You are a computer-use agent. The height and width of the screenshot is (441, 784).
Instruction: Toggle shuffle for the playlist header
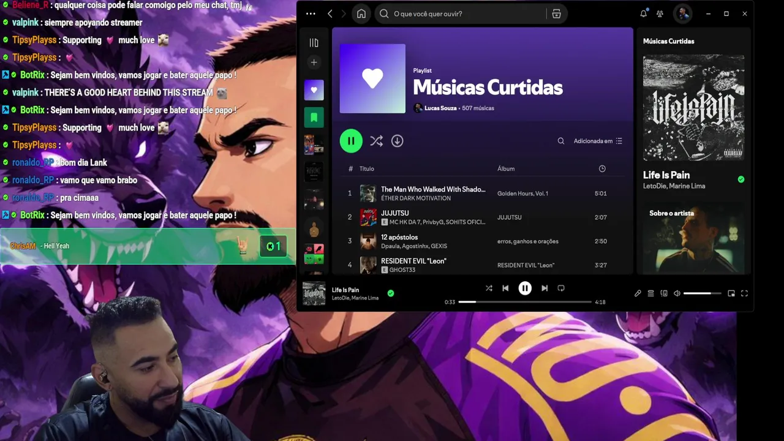click(376, 141)
